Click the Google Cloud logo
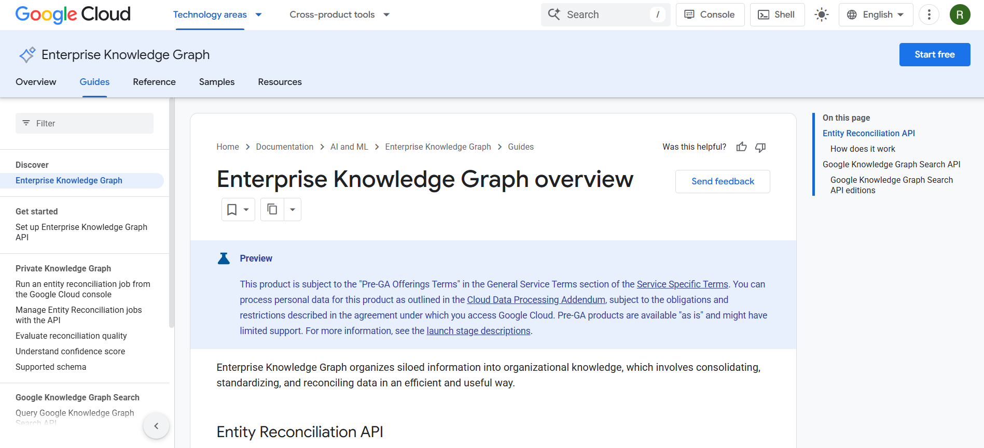 coord(73,15)
